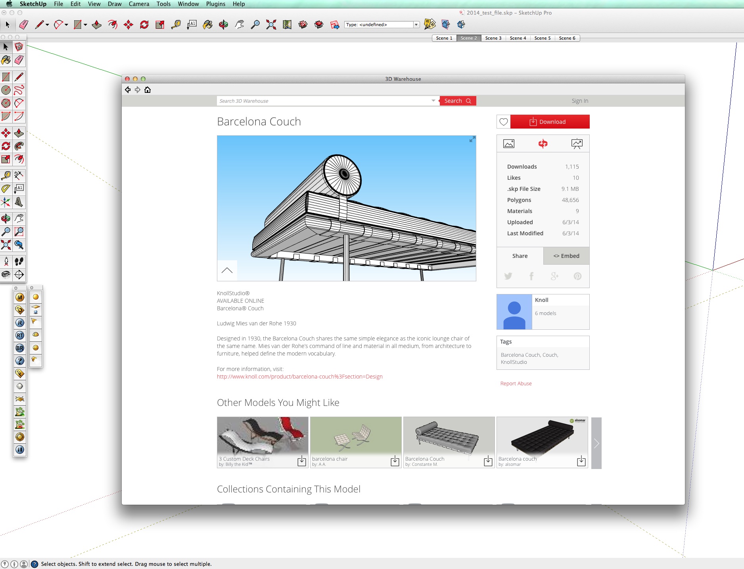Click the red Search button
This screenshot has width=744, height=569.
pos(458,101)
